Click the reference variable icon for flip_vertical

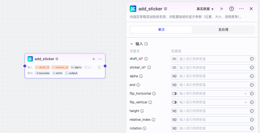pyautogui.click(x=252, y=102)
